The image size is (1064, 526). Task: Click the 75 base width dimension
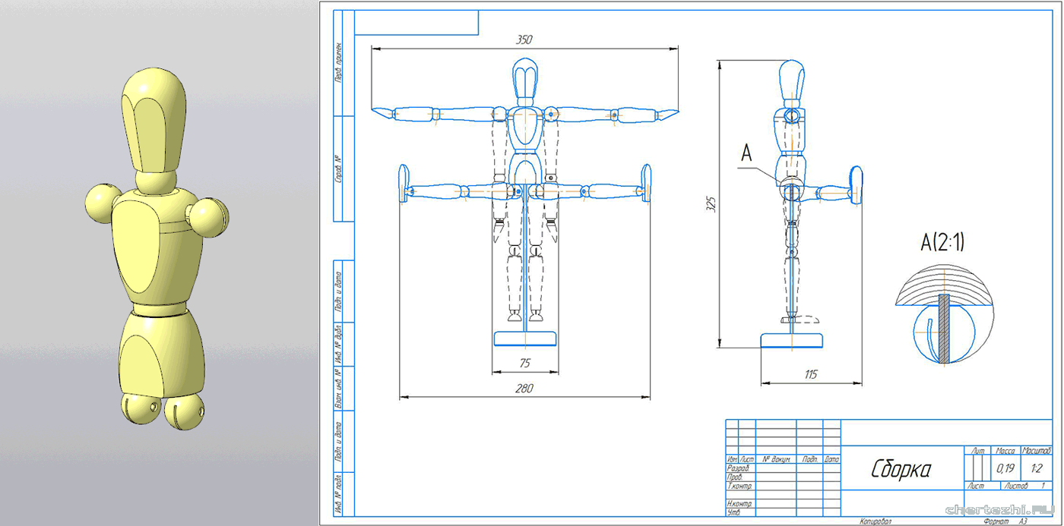coord(524,364)
